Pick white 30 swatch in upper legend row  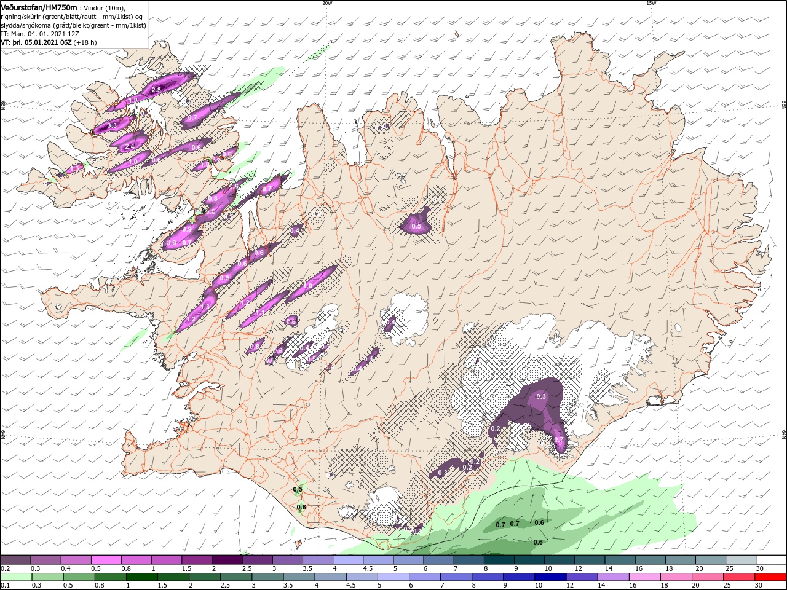coord(772,560)
